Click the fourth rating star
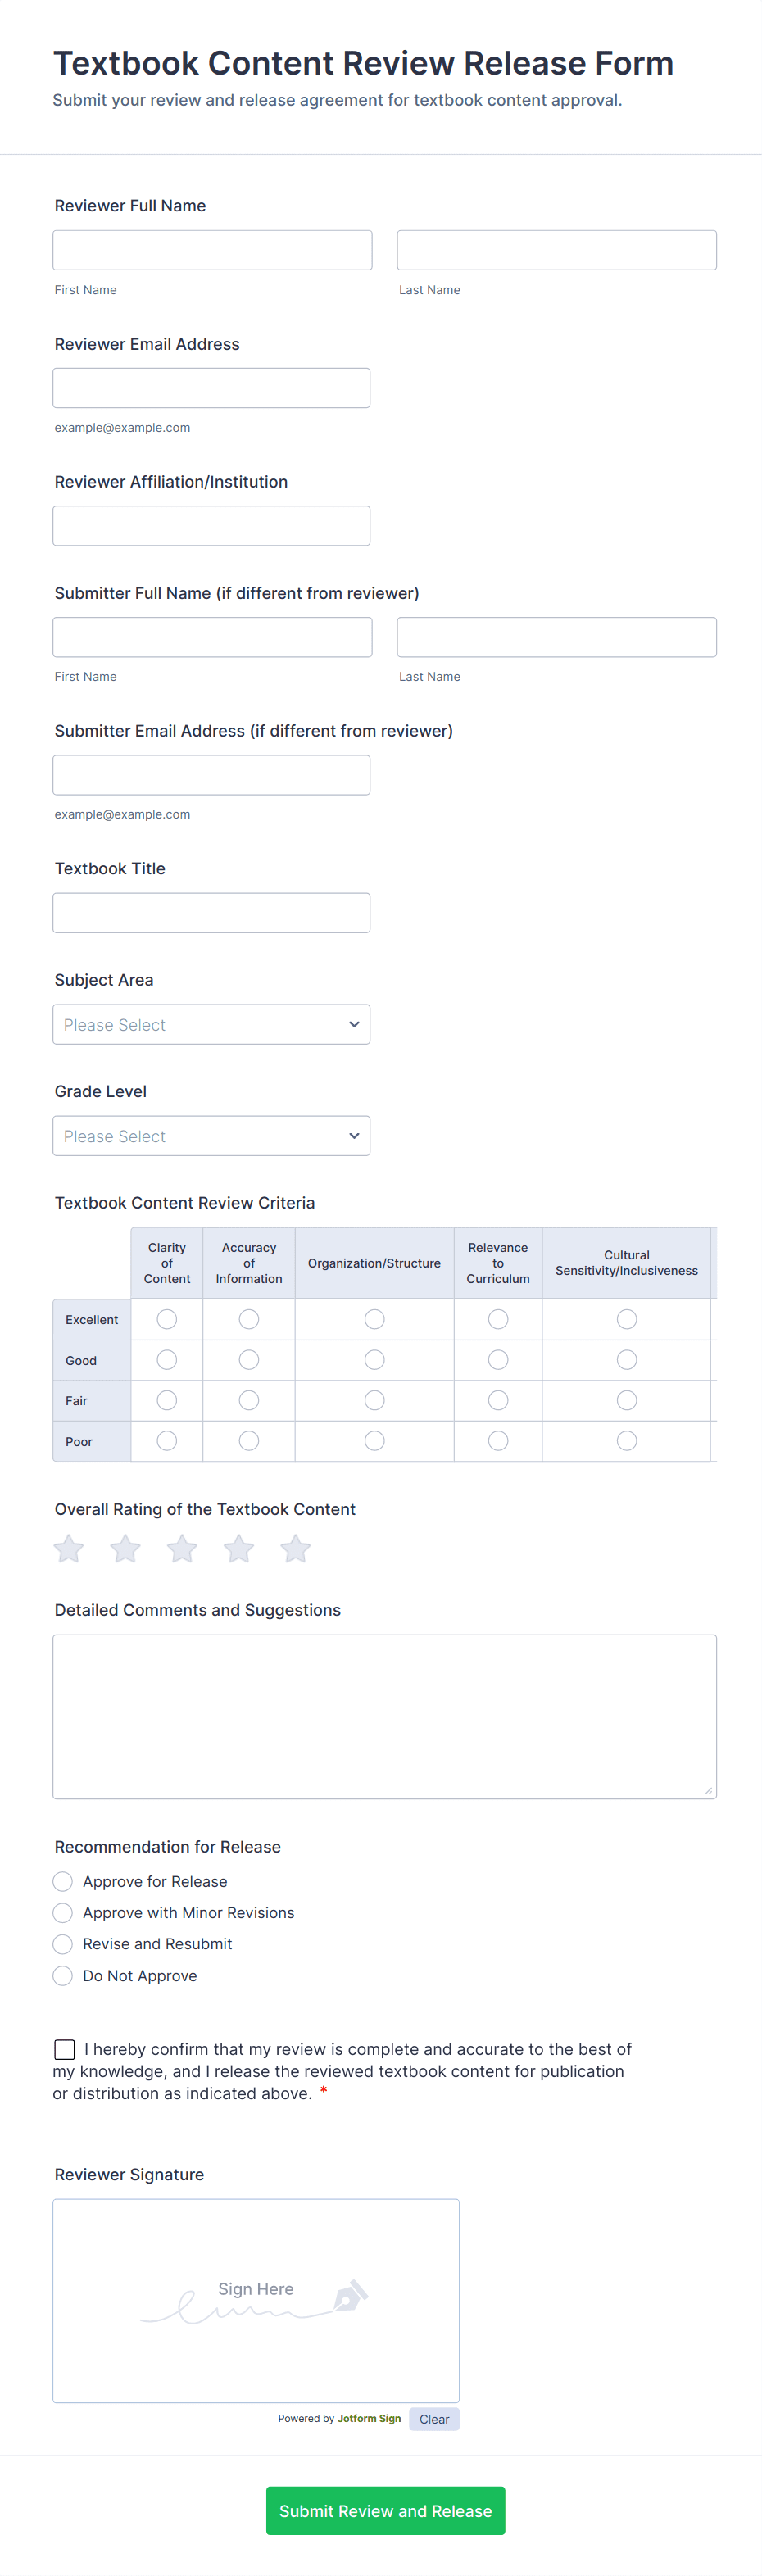 pos(239,1549)
